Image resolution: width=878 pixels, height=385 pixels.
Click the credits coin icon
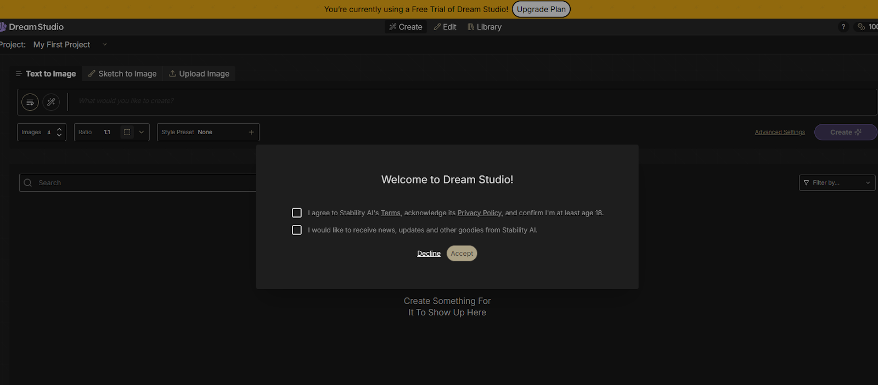click(x=861, y=27)
